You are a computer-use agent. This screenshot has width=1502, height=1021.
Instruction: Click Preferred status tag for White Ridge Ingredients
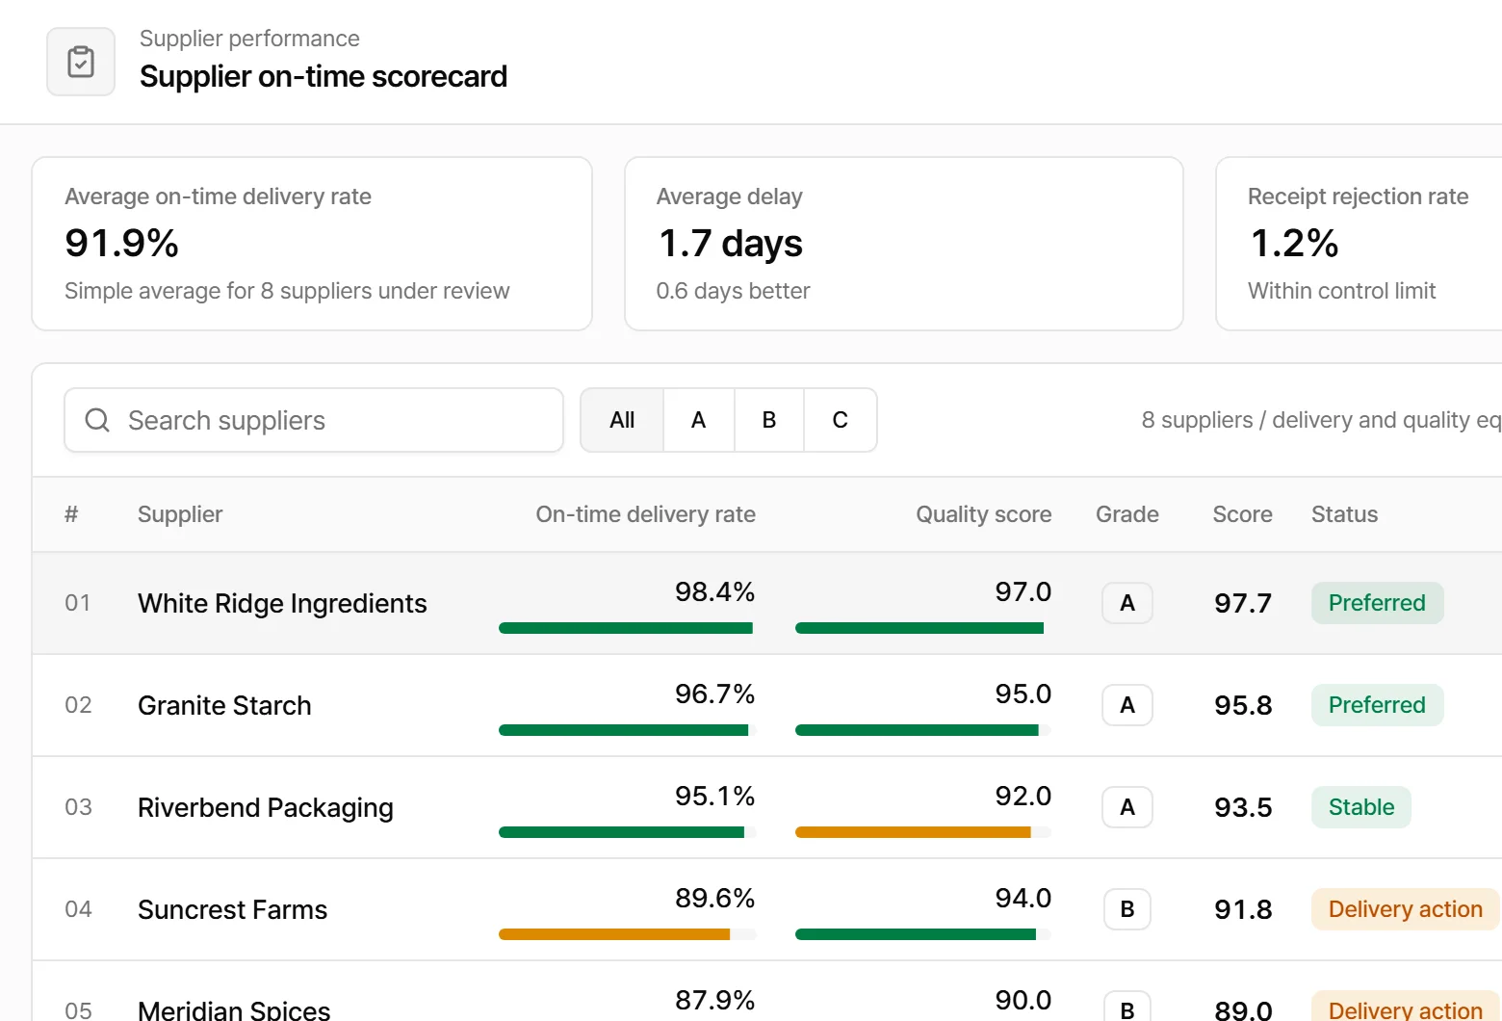pos(1377,603)
